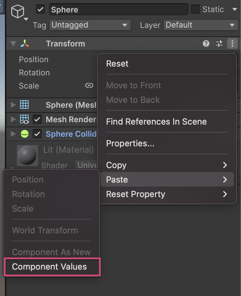
Task: Click the Mesh Renderer component icon
Action: pyautogui.click(x=24, y=119)
